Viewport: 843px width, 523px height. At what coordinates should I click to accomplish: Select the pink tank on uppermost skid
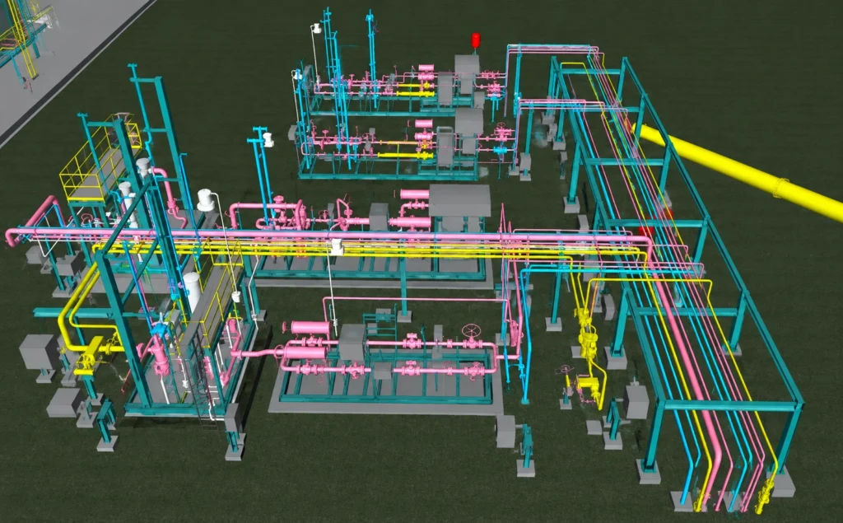426,68
